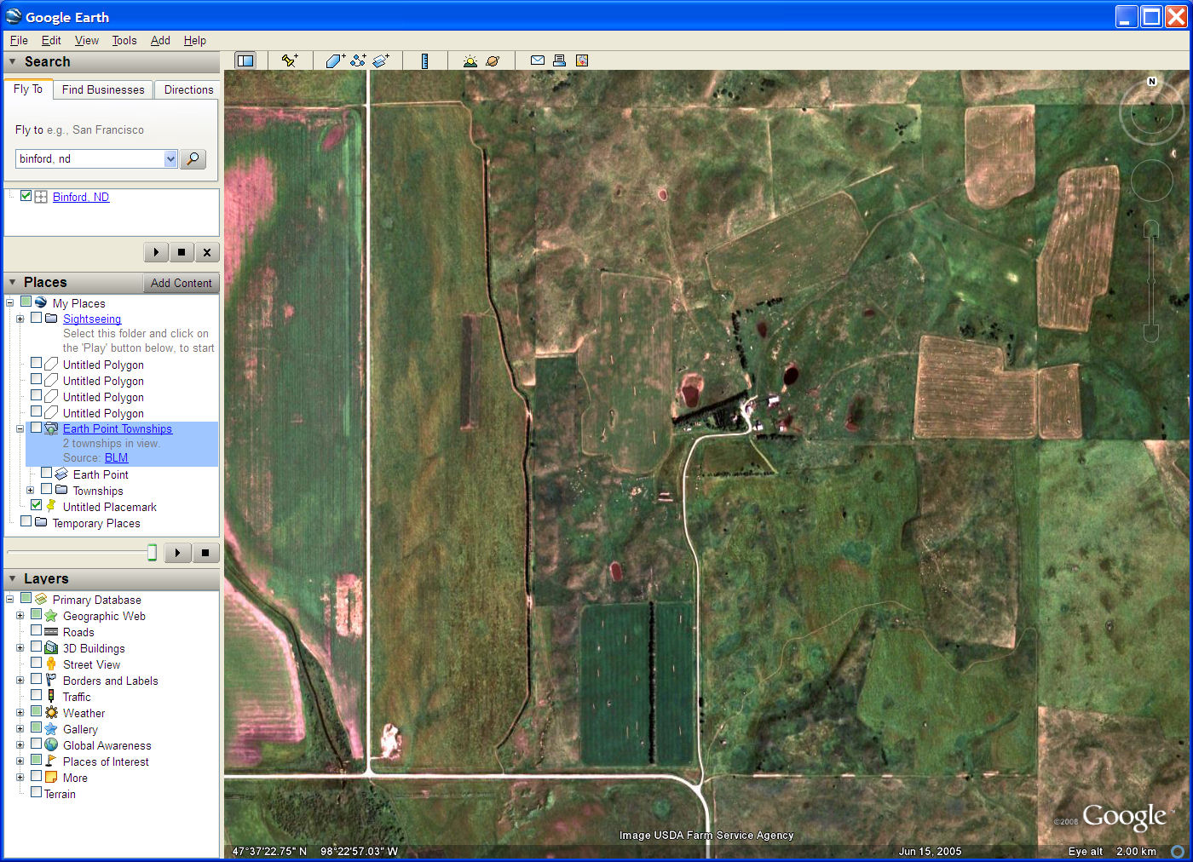
Task: Open the View menu
Action: pos(87,40)
